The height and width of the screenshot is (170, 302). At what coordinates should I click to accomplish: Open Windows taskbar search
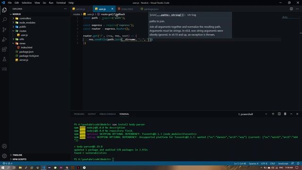pos(8,168)
